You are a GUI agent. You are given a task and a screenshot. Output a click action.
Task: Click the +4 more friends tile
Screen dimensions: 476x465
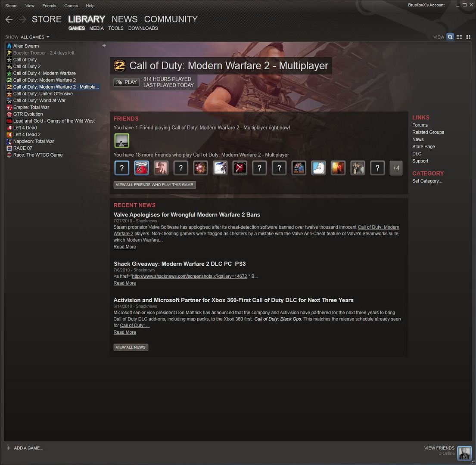tap(396, 168)
